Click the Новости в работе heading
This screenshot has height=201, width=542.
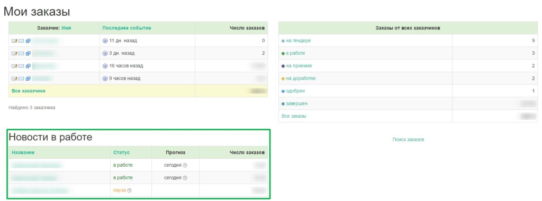click(x=50, y=137)
